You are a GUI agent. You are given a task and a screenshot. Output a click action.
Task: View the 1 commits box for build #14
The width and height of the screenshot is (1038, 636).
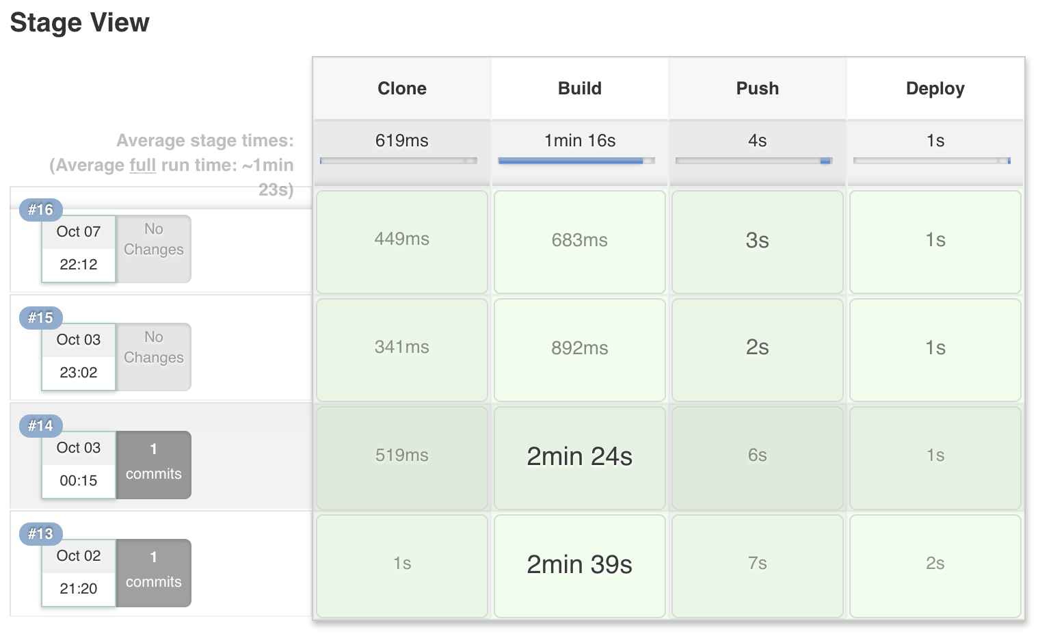(x=153, y=464)
